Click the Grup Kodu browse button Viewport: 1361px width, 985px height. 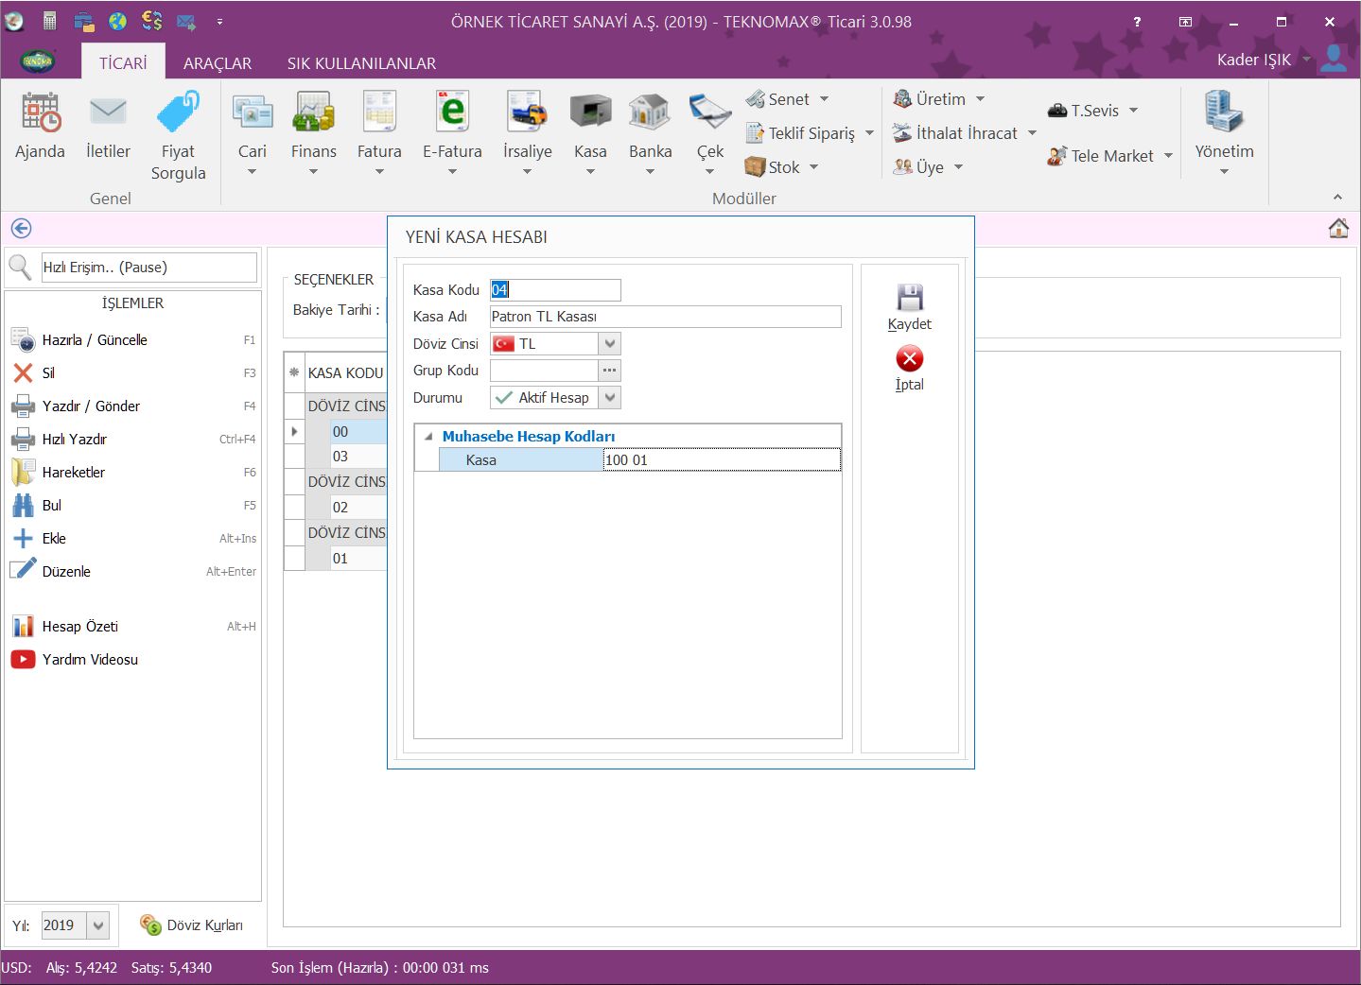pos(610,371)
